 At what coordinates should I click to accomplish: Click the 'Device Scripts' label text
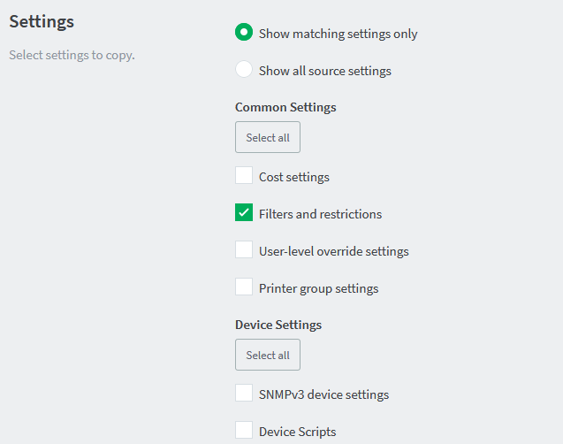point(298,432)
